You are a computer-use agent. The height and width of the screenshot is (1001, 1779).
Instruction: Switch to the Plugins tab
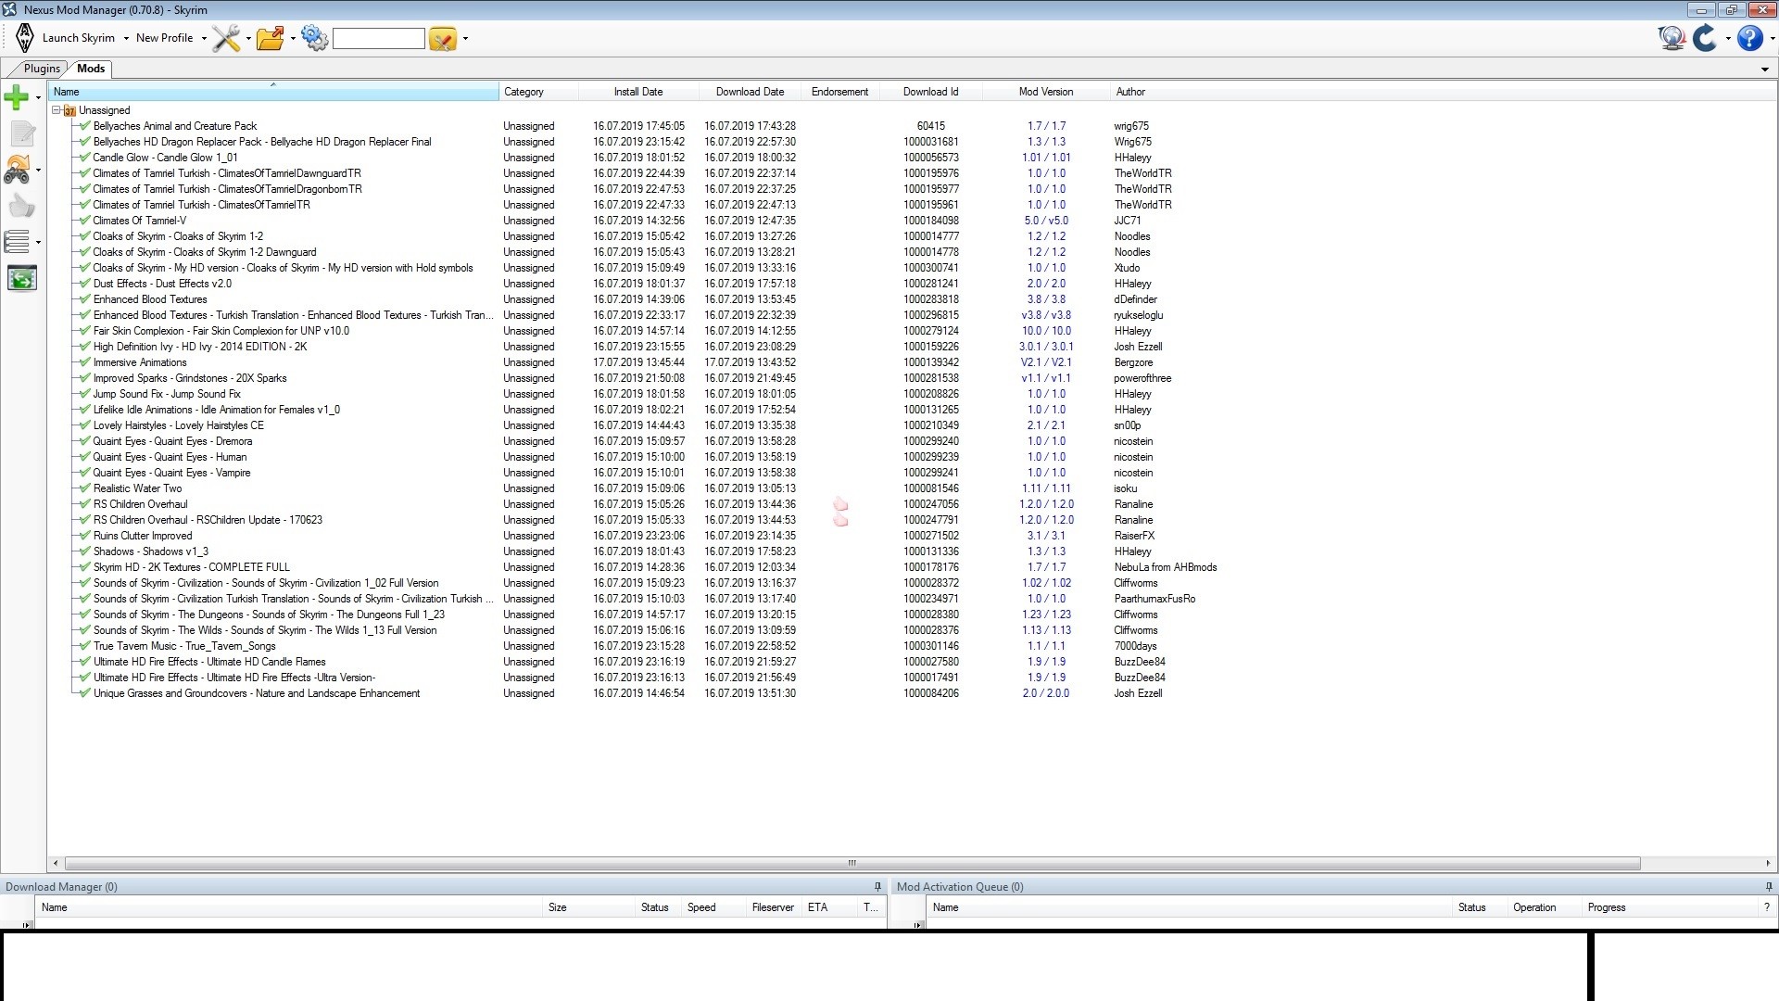[43, 69]
